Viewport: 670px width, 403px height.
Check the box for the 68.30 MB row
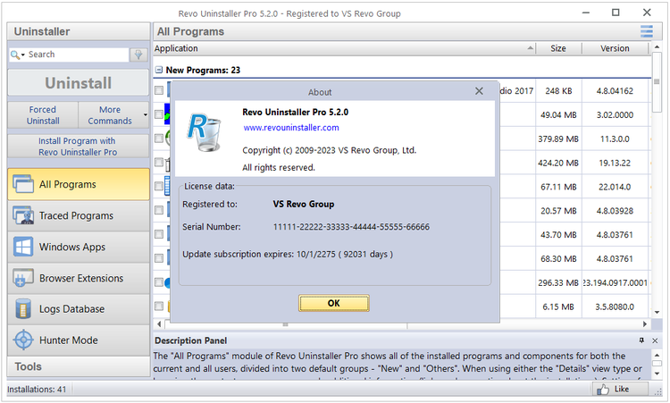(x=159, y=257)
